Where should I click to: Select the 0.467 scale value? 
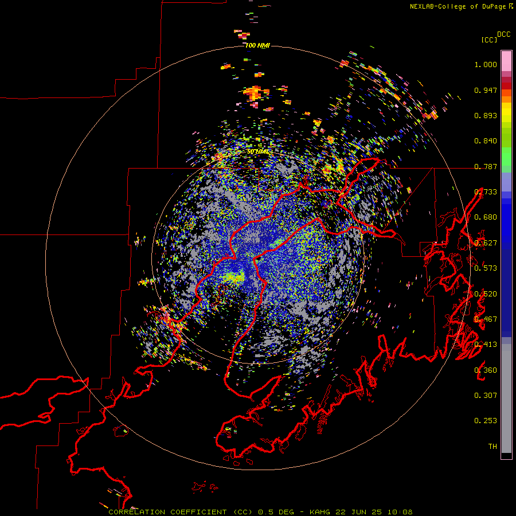coord(486,319)
